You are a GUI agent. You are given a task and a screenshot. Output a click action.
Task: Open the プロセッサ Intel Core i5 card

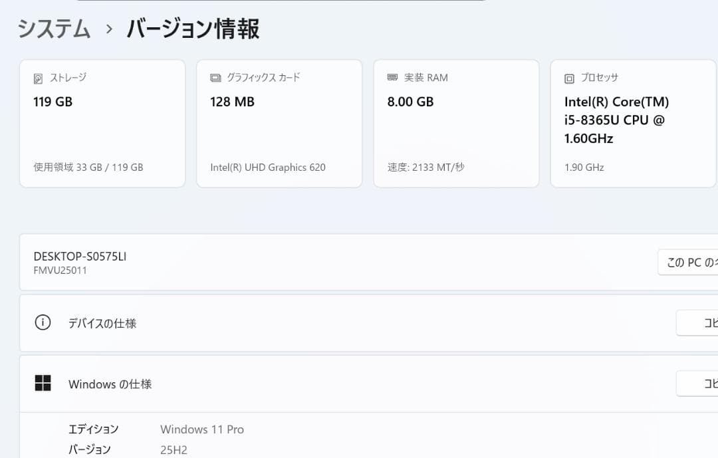point(634,123)
